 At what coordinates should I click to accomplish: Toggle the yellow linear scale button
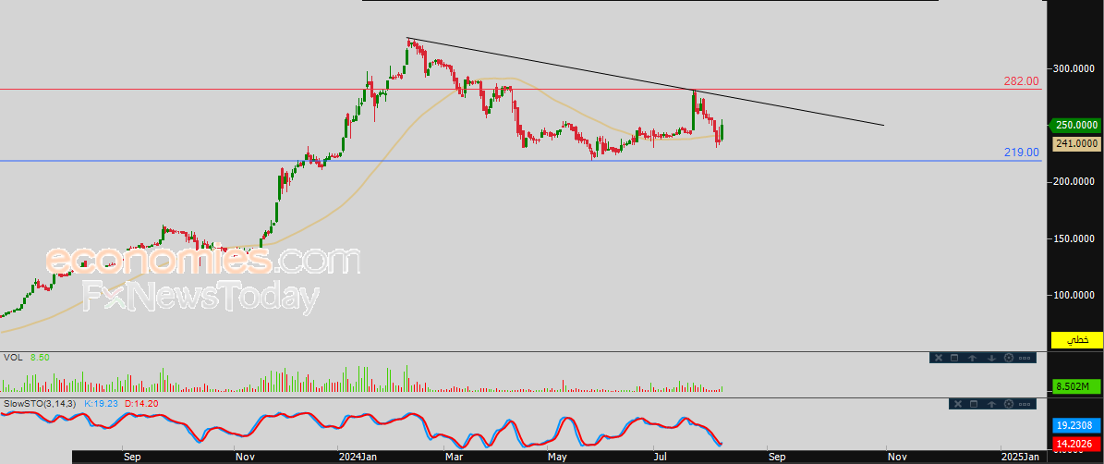pyautogui.click(x=1077, y=340)
